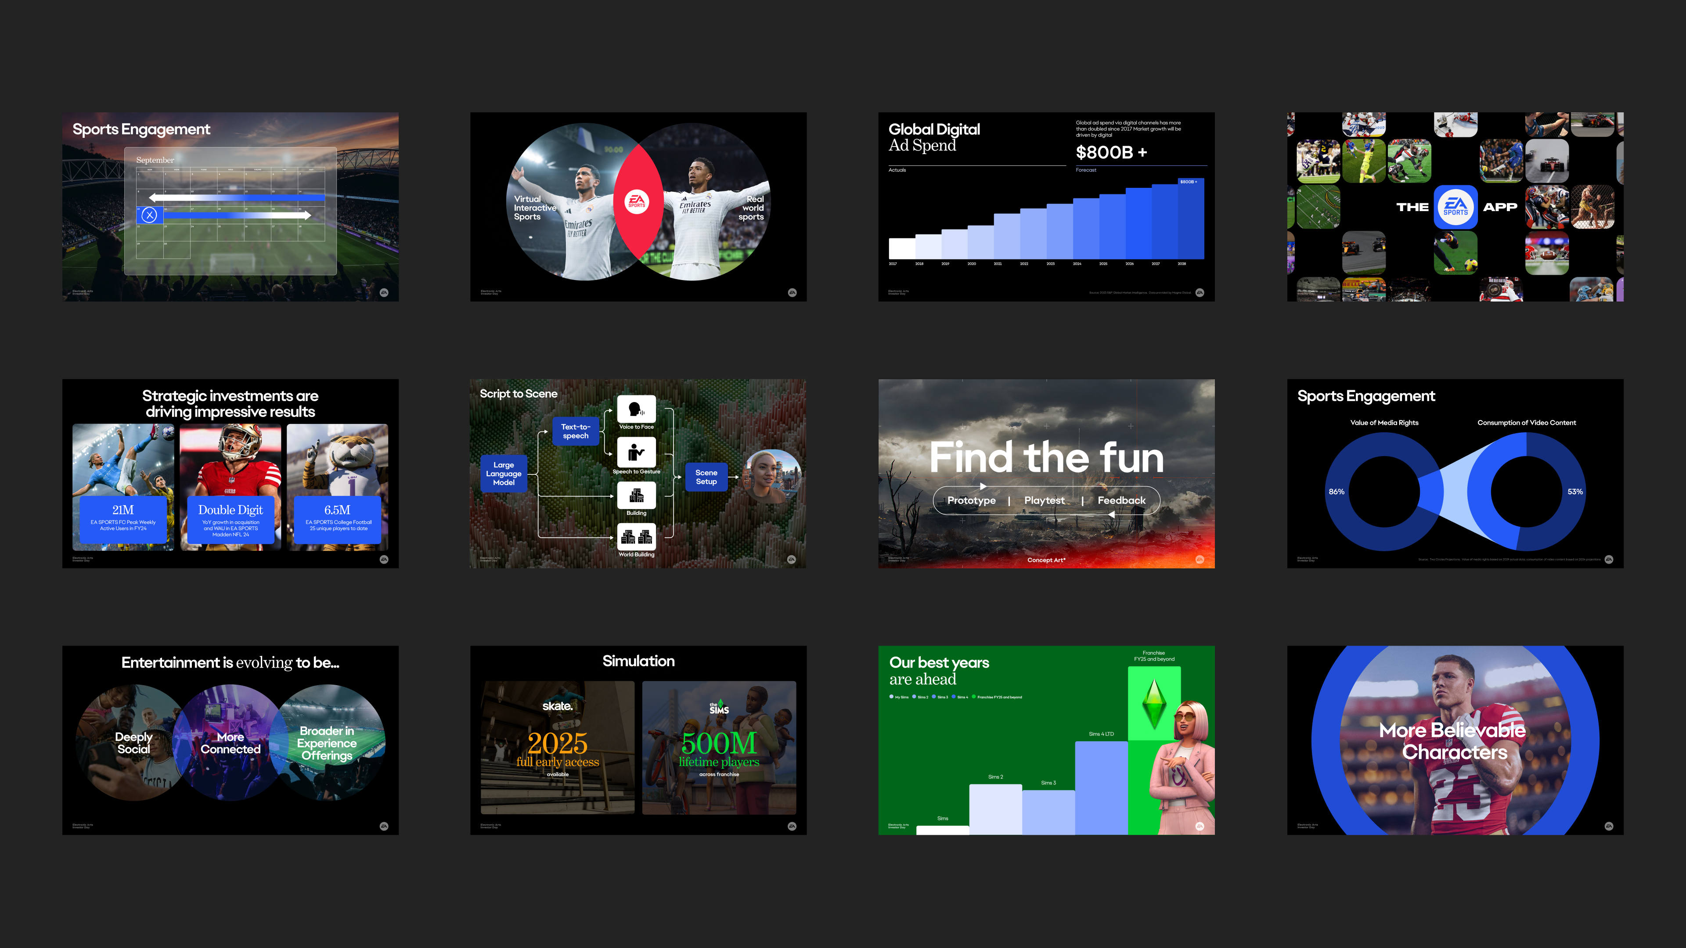The height and width of the screenshot is (948, 1686).
Task: Click the skate. logo in the Simulation slide
Action: (558, 706)
